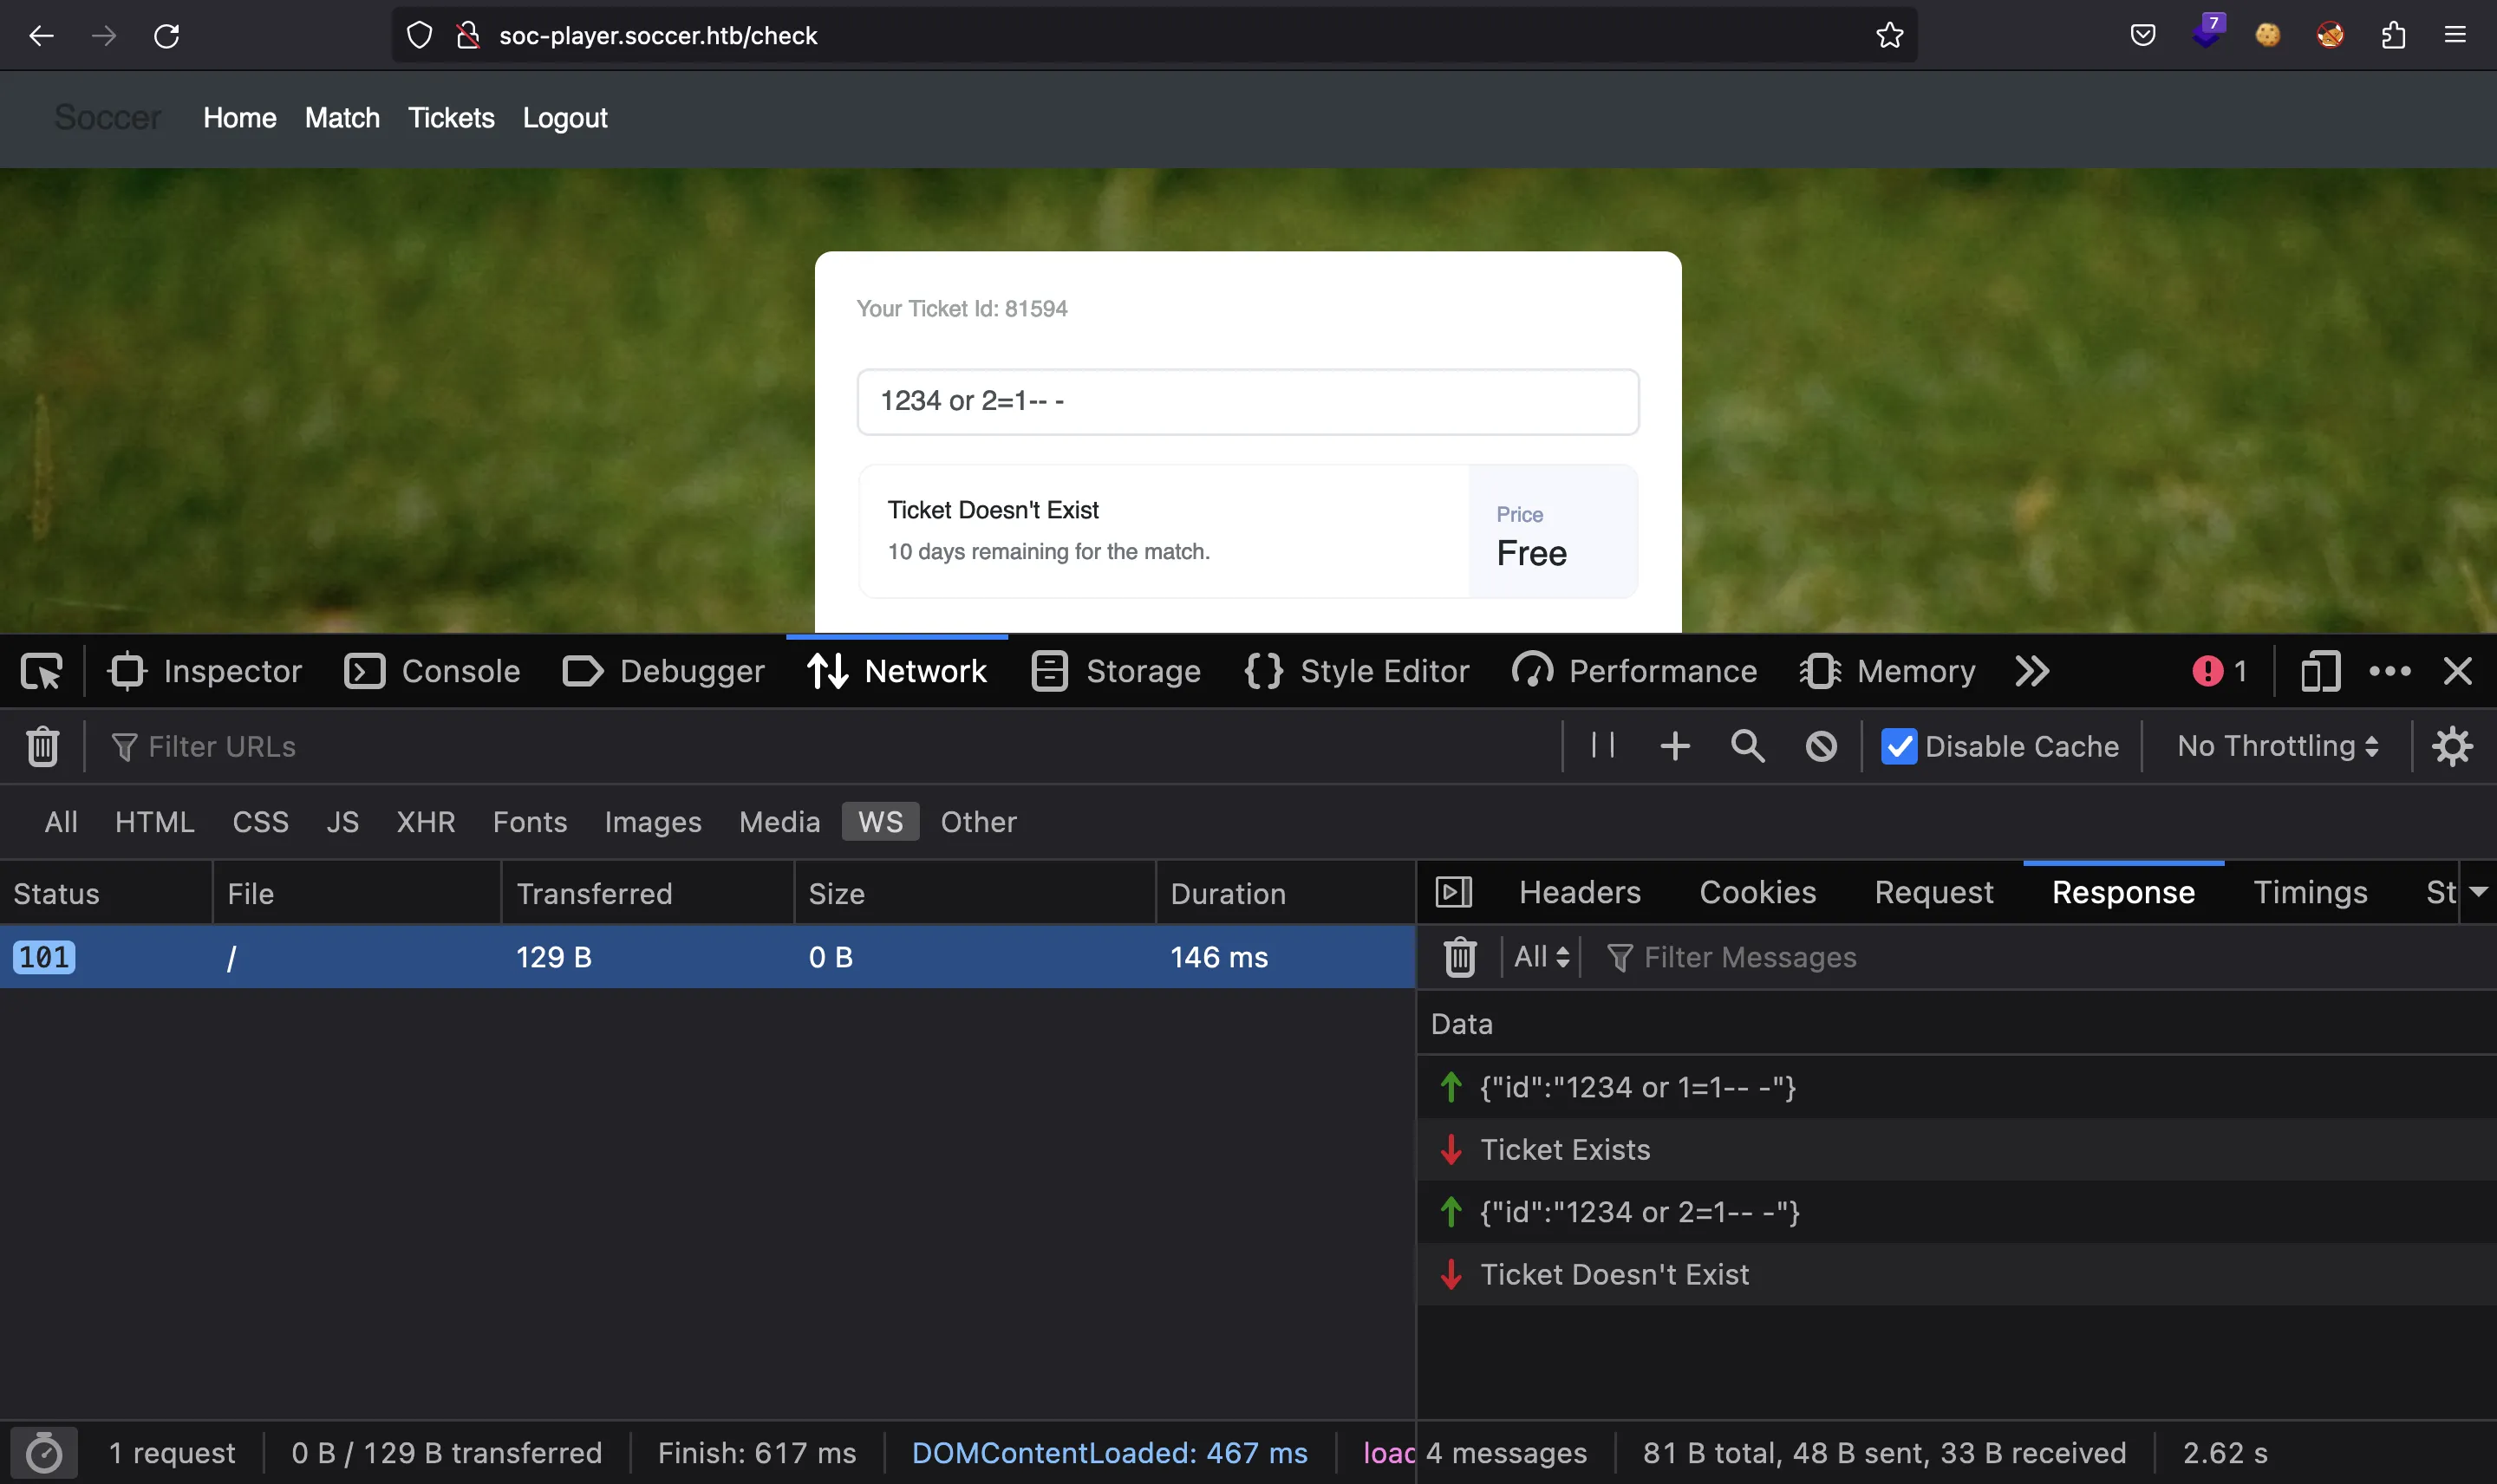Open the Firefox hamburger menu
Image resolution: width=2497 pixels, height=1484 pixels.
point(2455,36)
